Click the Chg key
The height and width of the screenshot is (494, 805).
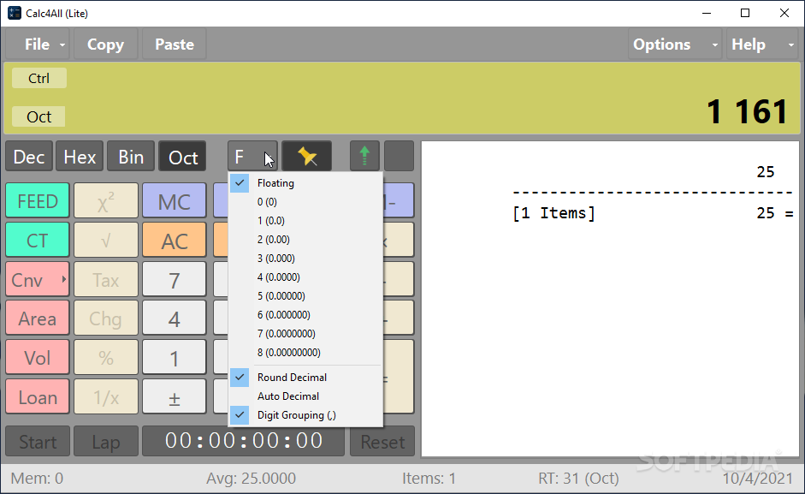pyautogui.click(x=106, y=318)
